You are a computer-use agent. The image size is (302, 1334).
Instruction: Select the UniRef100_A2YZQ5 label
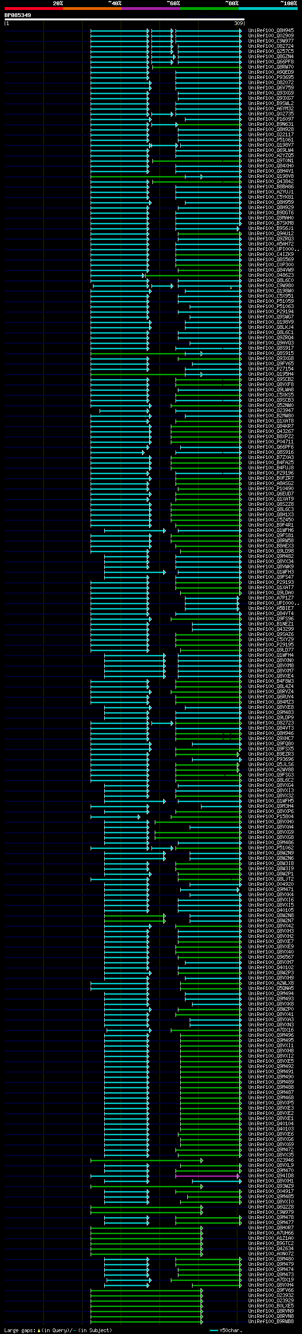coord(271,155)
